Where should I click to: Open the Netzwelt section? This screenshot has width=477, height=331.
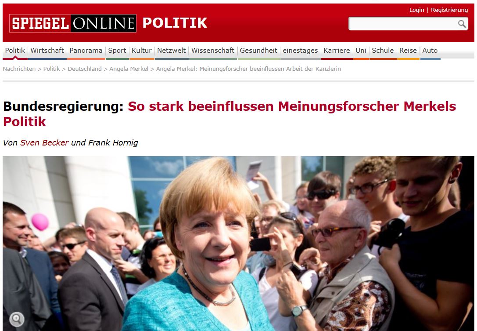171,50
